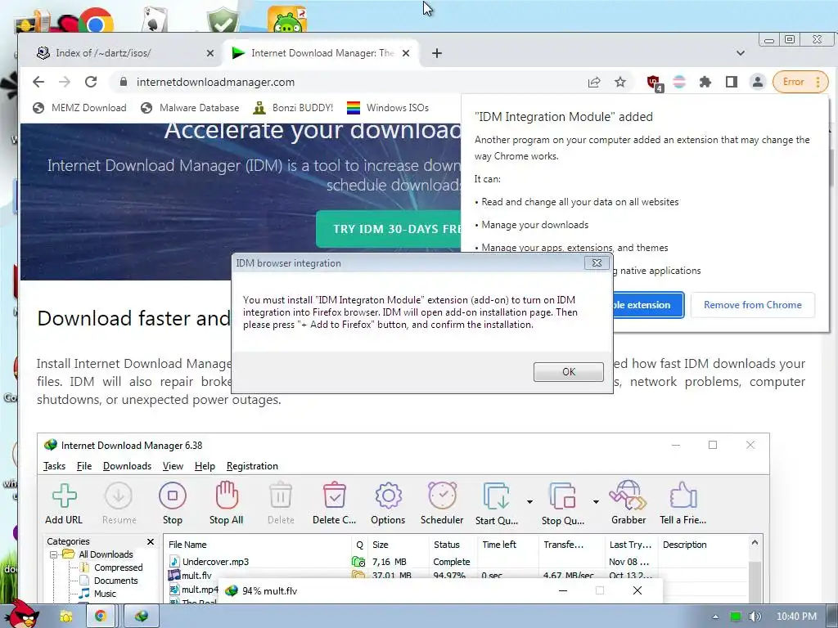Click the File Name column header
The image size is (838, 628).
[x=258, y=545]
